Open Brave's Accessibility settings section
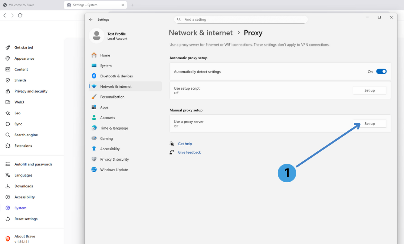The width and height of the screenshot is (404, 244). pos(24,197)
